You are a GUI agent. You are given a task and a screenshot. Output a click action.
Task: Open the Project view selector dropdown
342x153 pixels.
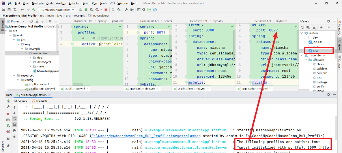coord(16,21)
